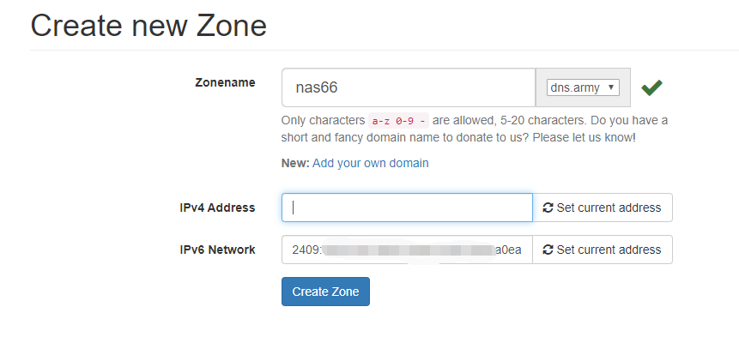Open the Add your own domain link
Screen dimensions: 739x337
coord(371,163)
